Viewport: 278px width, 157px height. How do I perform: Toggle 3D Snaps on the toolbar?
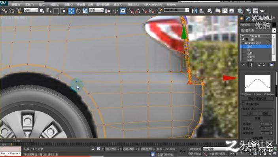pyautogui.click(x=131, y=11)
